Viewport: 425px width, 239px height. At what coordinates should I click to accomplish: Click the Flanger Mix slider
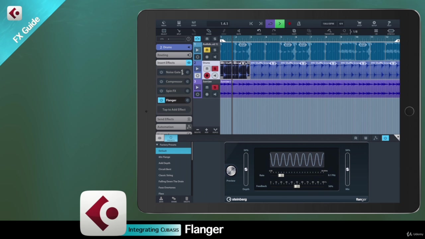coord(347,169)
